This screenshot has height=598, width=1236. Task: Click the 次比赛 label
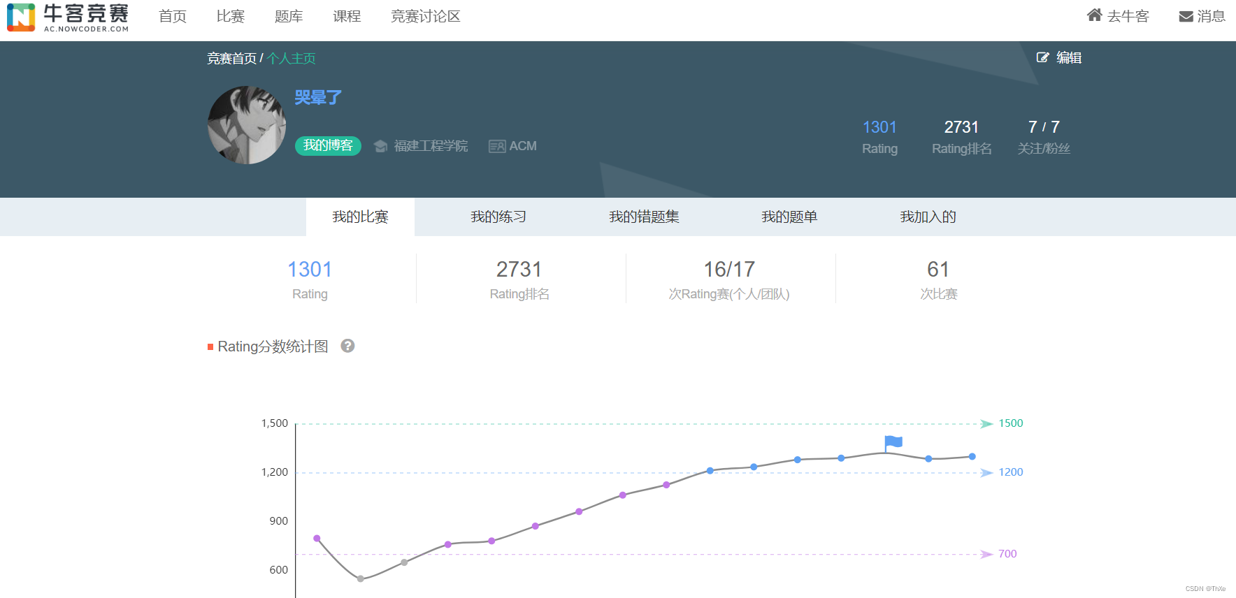tap(939, 294)
